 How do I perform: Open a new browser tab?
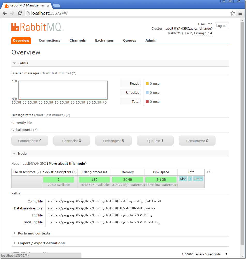(x=57, y=6)
